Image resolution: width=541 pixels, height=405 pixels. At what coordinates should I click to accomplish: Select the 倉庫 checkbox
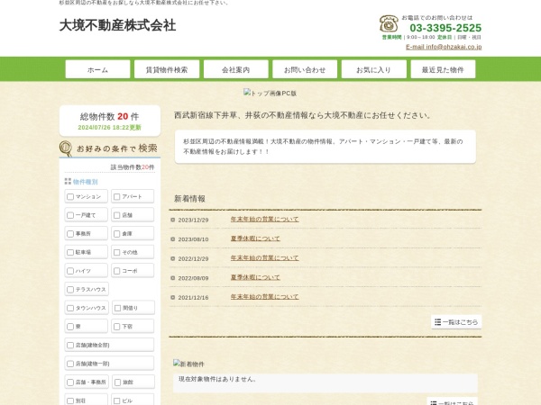click(117, 234)
